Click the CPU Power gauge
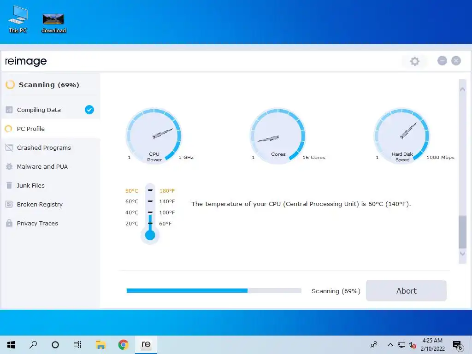The height and width of the screenshot is (354, 472). coord(154,136)
